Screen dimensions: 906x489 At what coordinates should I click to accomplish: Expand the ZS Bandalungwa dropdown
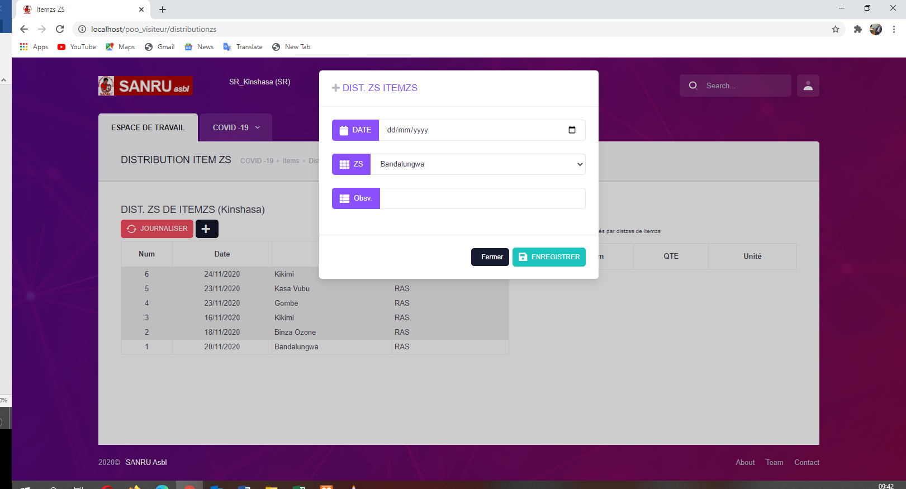[x=478, y=164]
